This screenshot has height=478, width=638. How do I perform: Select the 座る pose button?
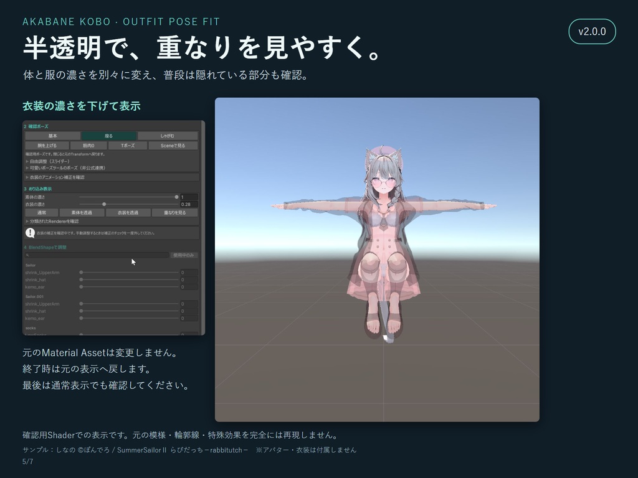[108, 136]
